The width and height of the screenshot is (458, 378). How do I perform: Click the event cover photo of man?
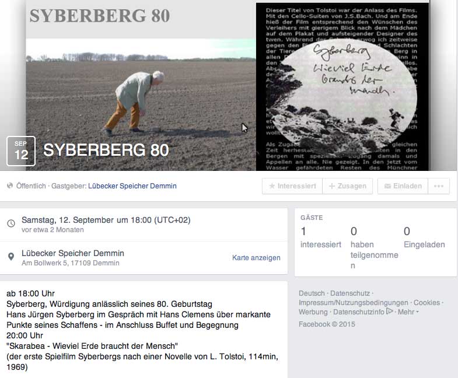141,104
